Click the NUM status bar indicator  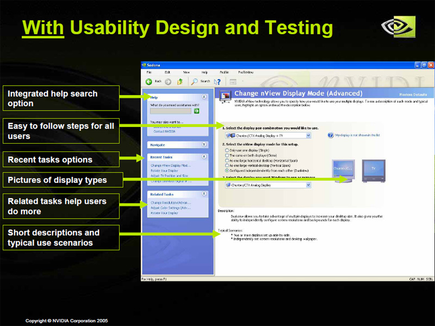[420, 279]
